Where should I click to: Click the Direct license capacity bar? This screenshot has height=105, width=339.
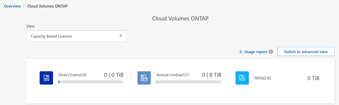[91, 82]
